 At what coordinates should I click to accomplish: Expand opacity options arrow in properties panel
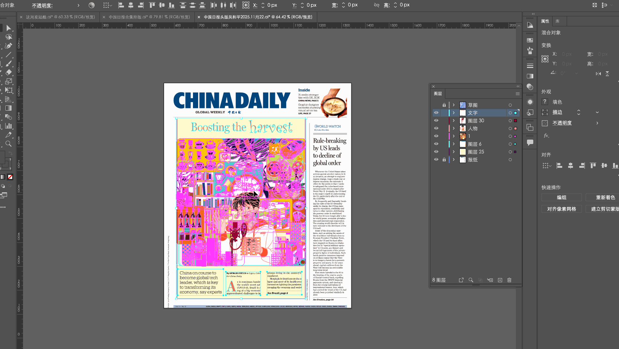click(597, 123)
